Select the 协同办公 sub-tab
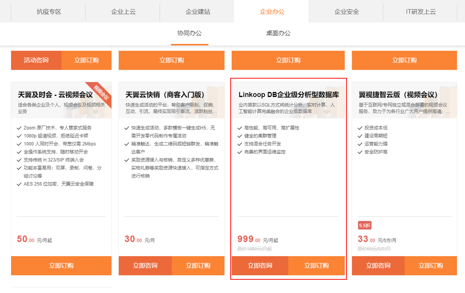 click(190, 33)
